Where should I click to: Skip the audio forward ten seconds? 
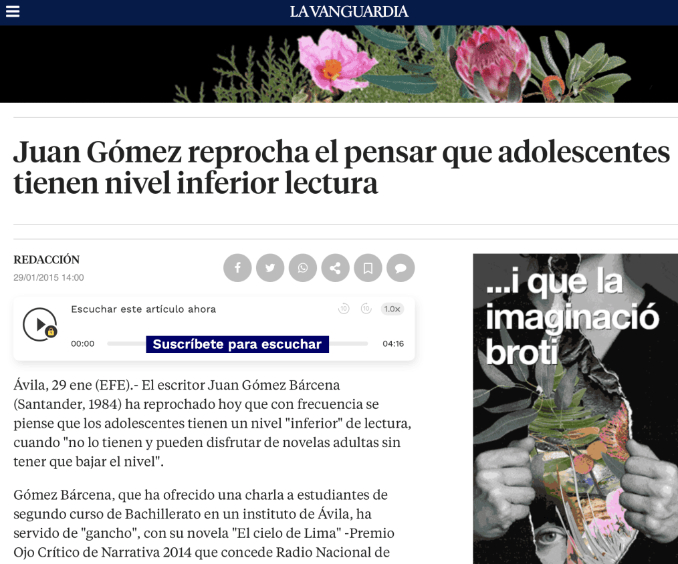coord(366,309)
